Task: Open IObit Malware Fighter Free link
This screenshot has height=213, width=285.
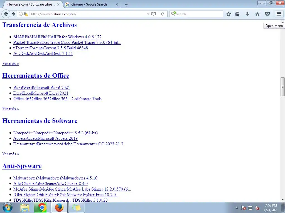Action: (x=66, y=195)
